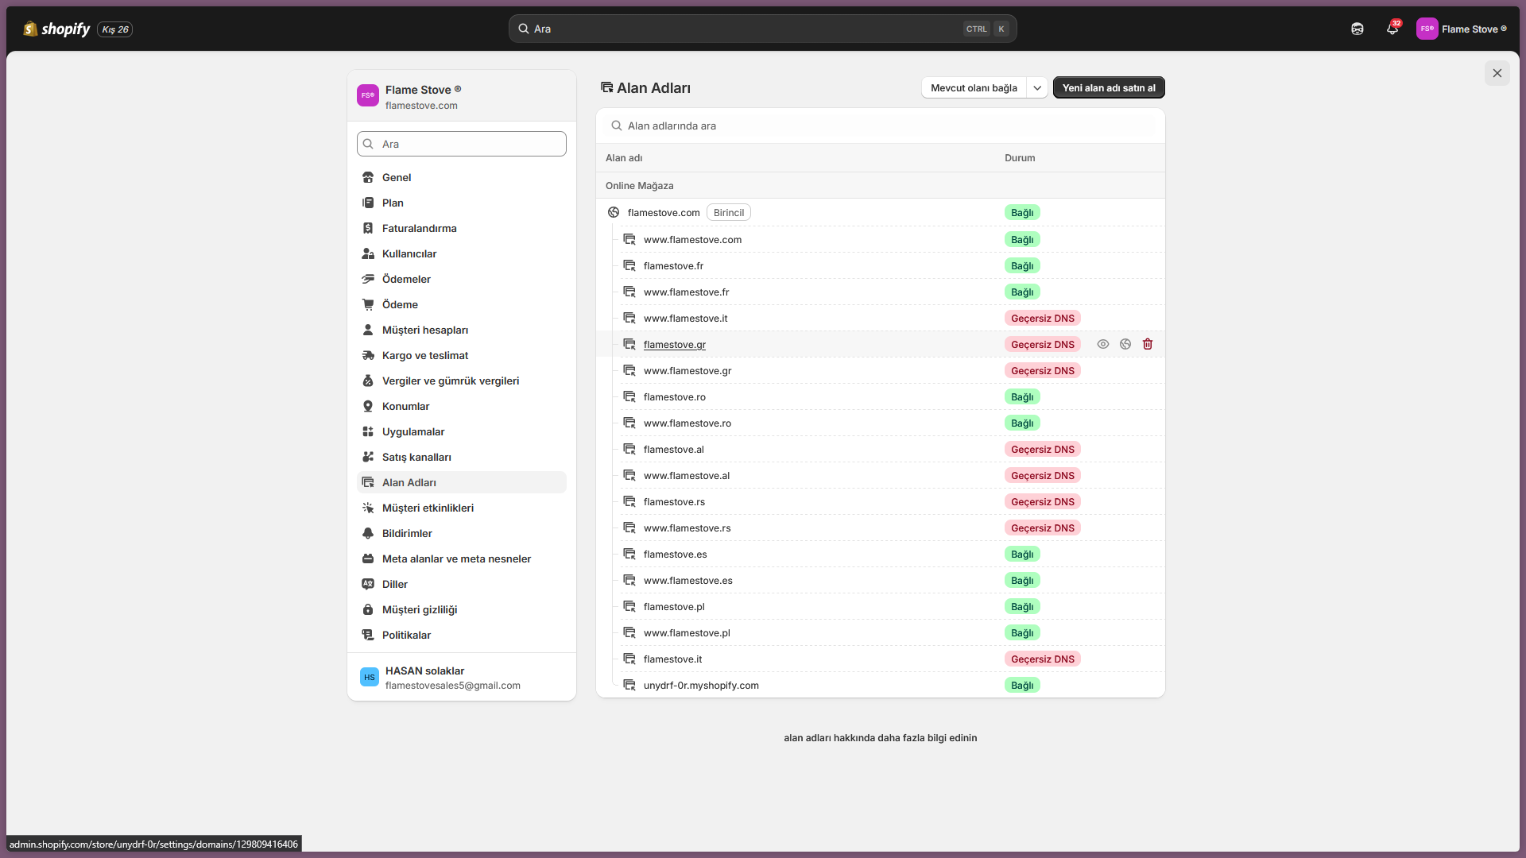Open Kullanıcılar settings
Viewport: 1526px width, 858px height.
(462, 253)
